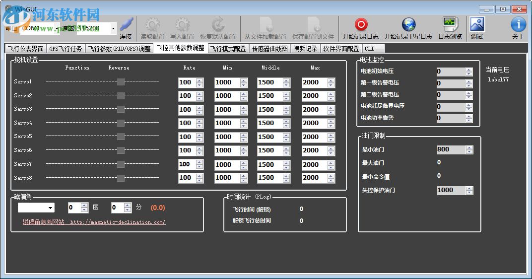Increase 电池初始电压 with the up arrow

pos(469,70)
